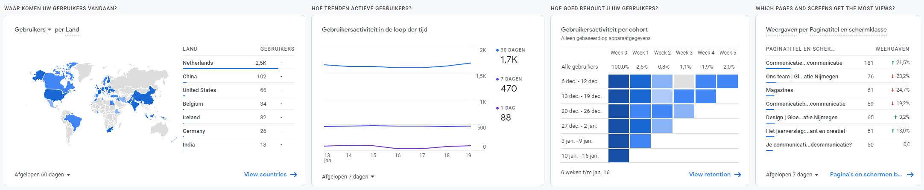
Task: Open the Gebruikers metric dropdown
Action: pos(33,29)
